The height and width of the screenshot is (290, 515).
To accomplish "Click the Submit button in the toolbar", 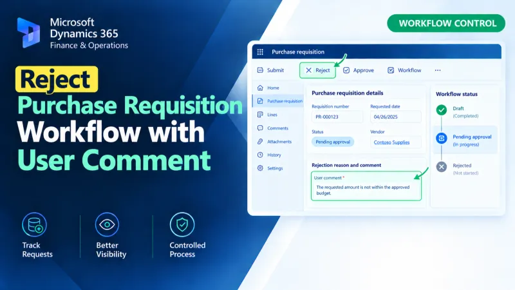I will [x=270, y=70].
